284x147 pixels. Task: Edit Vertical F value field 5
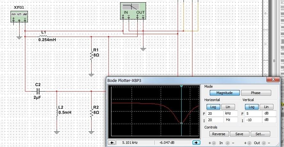click(x=254, y=114)
